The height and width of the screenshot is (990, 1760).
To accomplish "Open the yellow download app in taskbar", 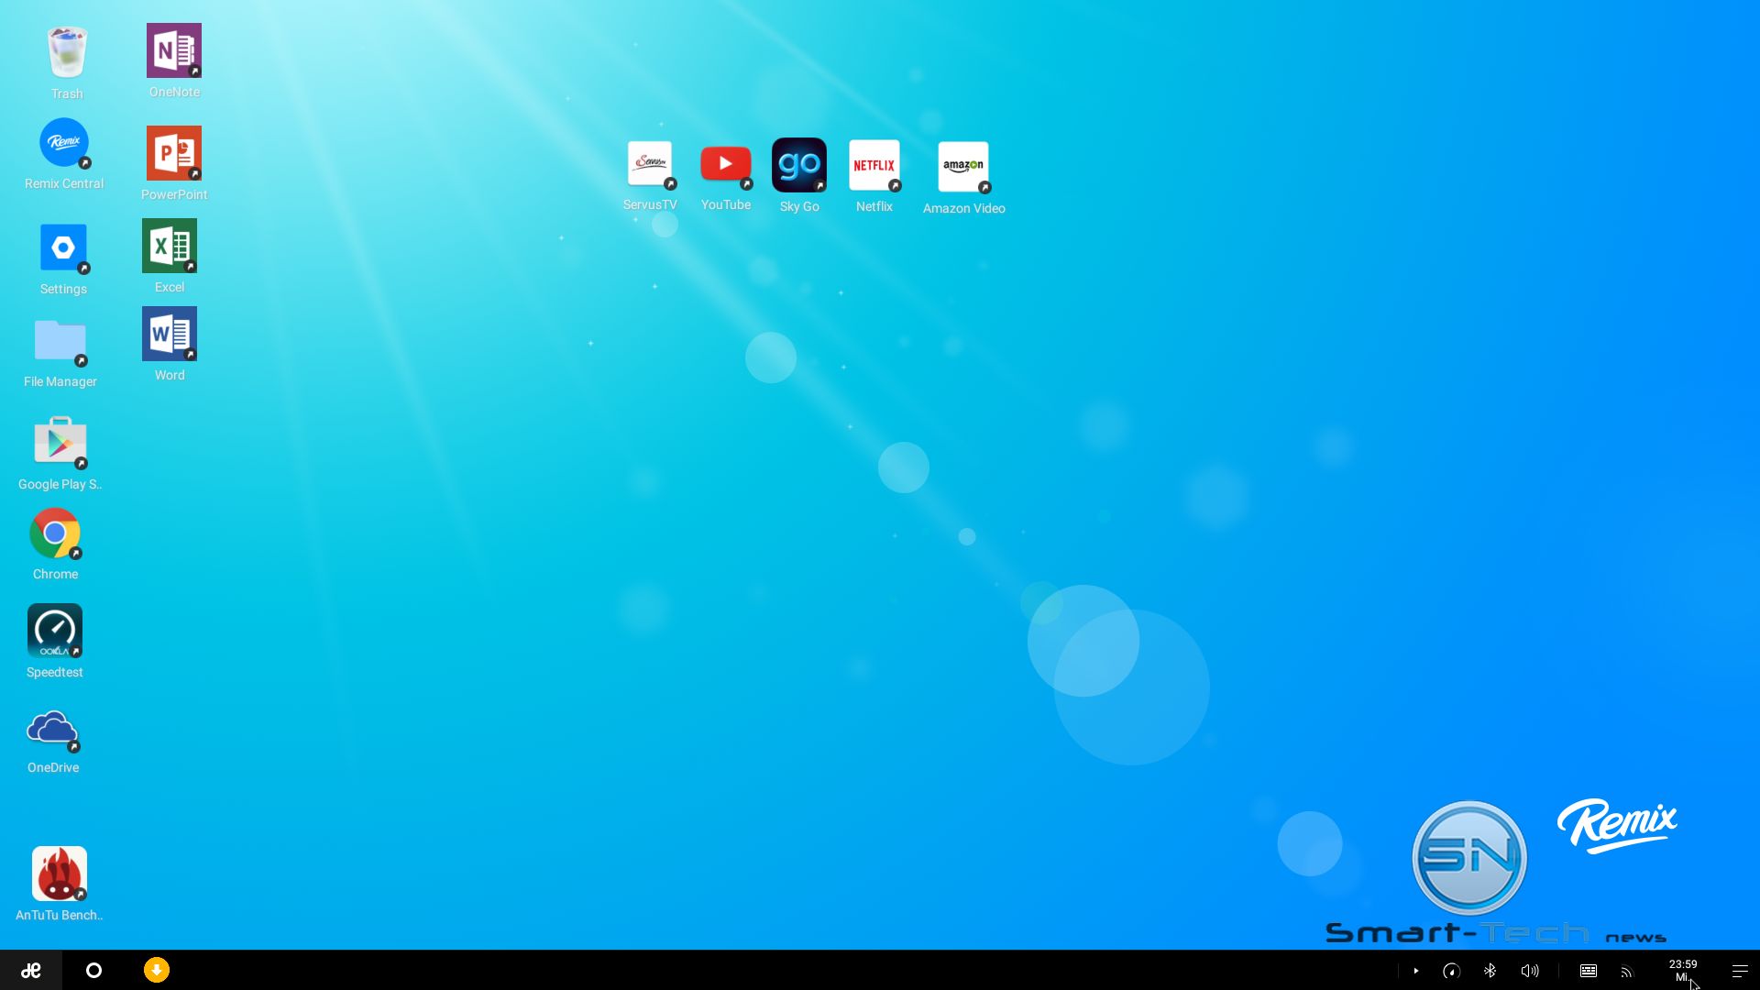I will 157,970.
